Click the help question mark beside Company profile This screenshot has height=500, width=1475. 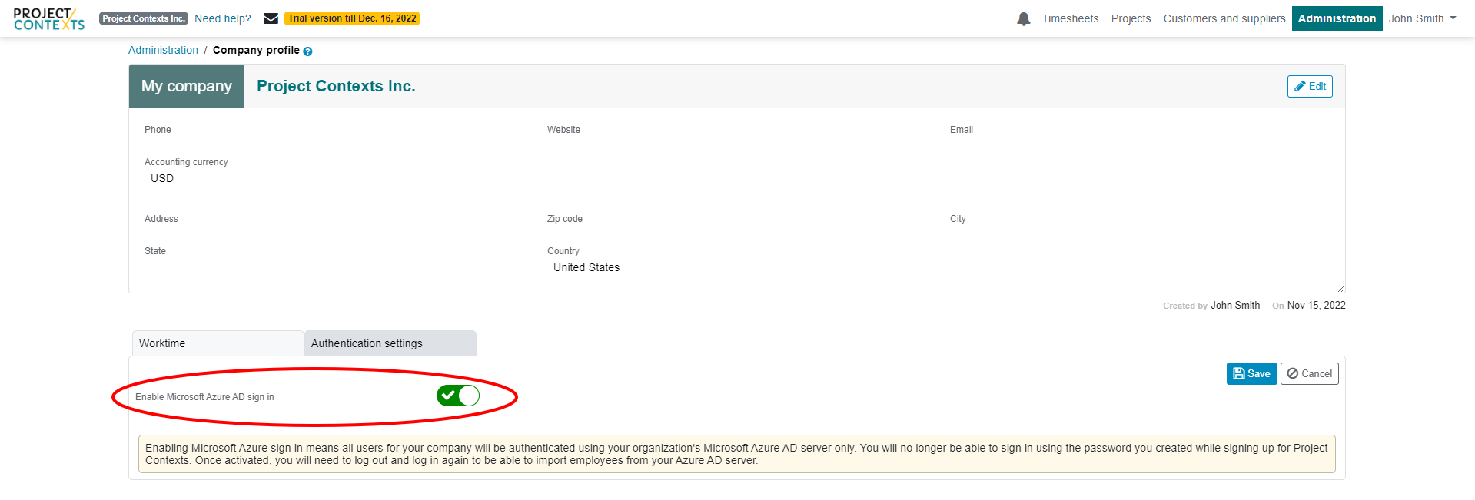coord(307,51)
